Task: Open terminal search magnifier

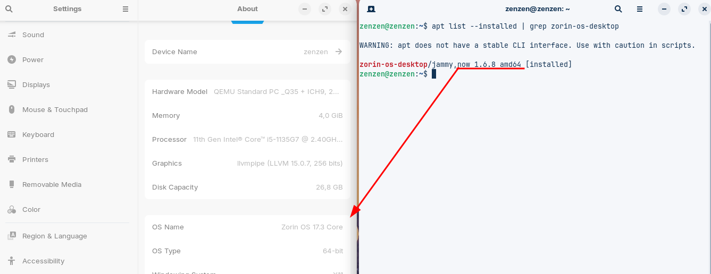Action: 618,9
